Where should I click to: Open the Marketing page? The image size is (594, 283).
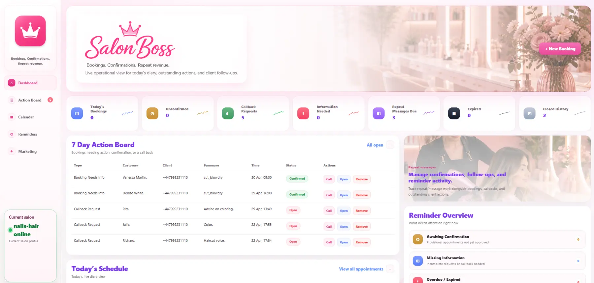click(x=30, y=152)
